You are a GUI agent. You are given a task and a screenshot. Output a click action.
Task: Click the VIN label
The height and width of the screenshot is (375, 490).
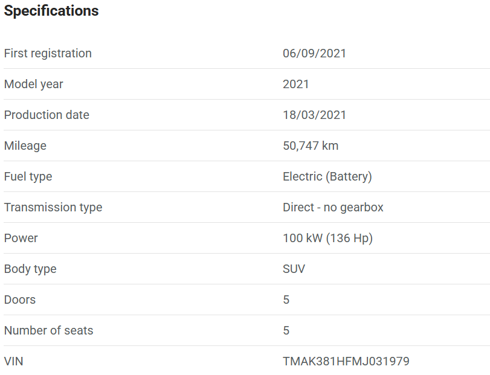[x=14, y=361]
